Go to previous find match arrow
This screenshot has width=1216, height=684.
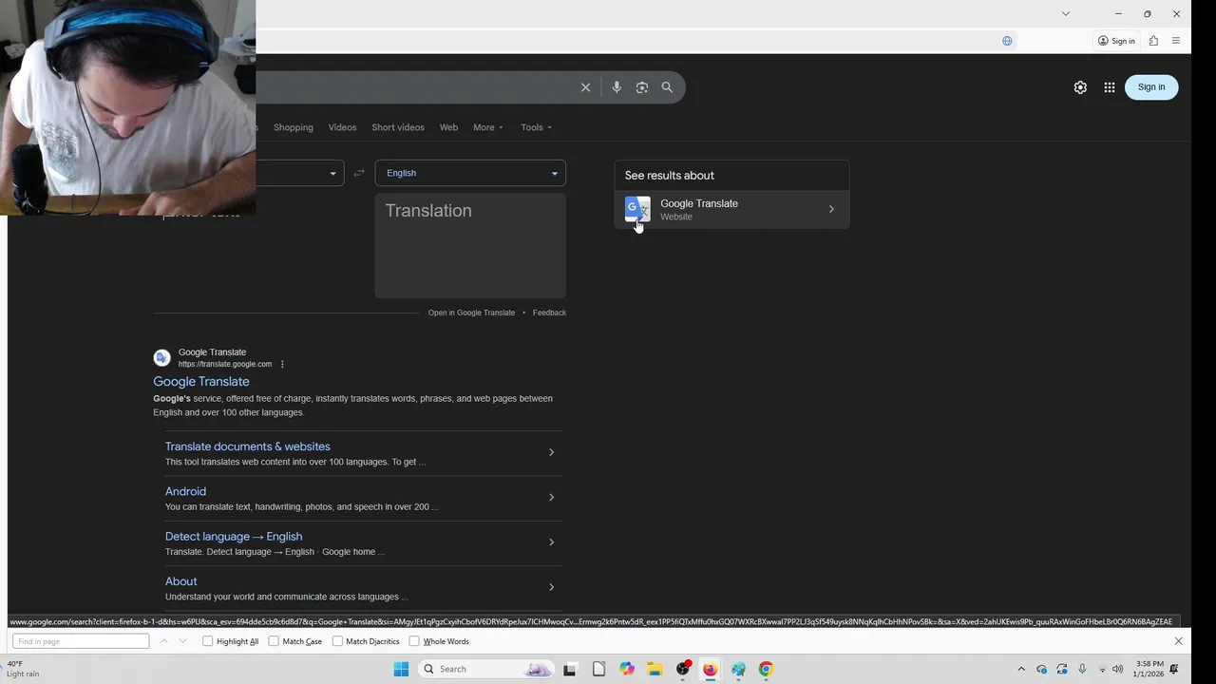click(163, 641)
